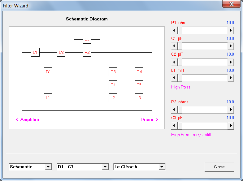Click left arrow of L1 mH slider

pos(174,78)
